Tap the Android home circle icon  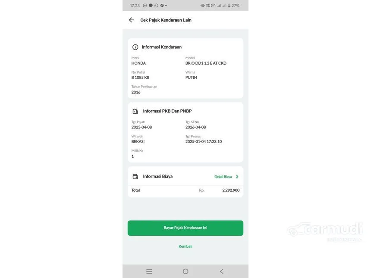pyautogui.click(x=185, y=272)
